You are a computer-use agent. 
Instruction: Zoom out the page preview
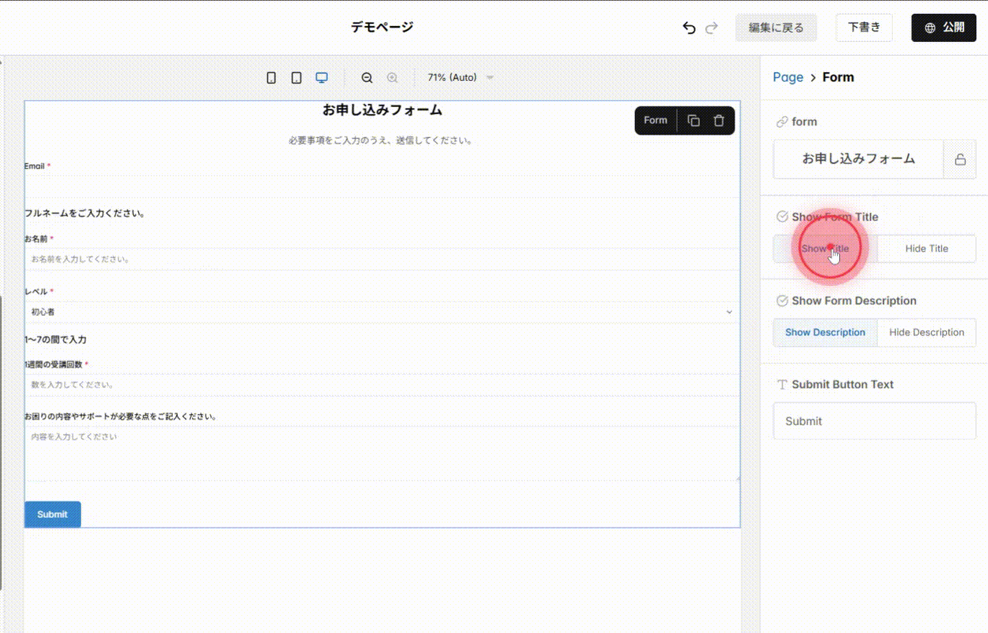pyautogui.click(x=368, y=78)
